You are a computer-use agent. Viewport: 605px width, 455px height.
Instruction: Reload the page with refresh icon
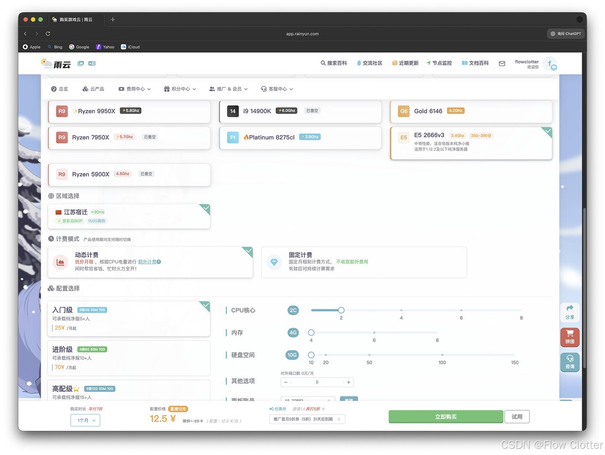48,34
